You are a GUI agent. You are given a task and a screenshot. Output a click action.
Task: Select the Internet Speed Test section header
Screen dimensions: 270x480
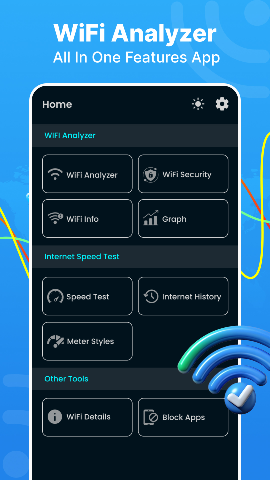(x=82, y=257)
